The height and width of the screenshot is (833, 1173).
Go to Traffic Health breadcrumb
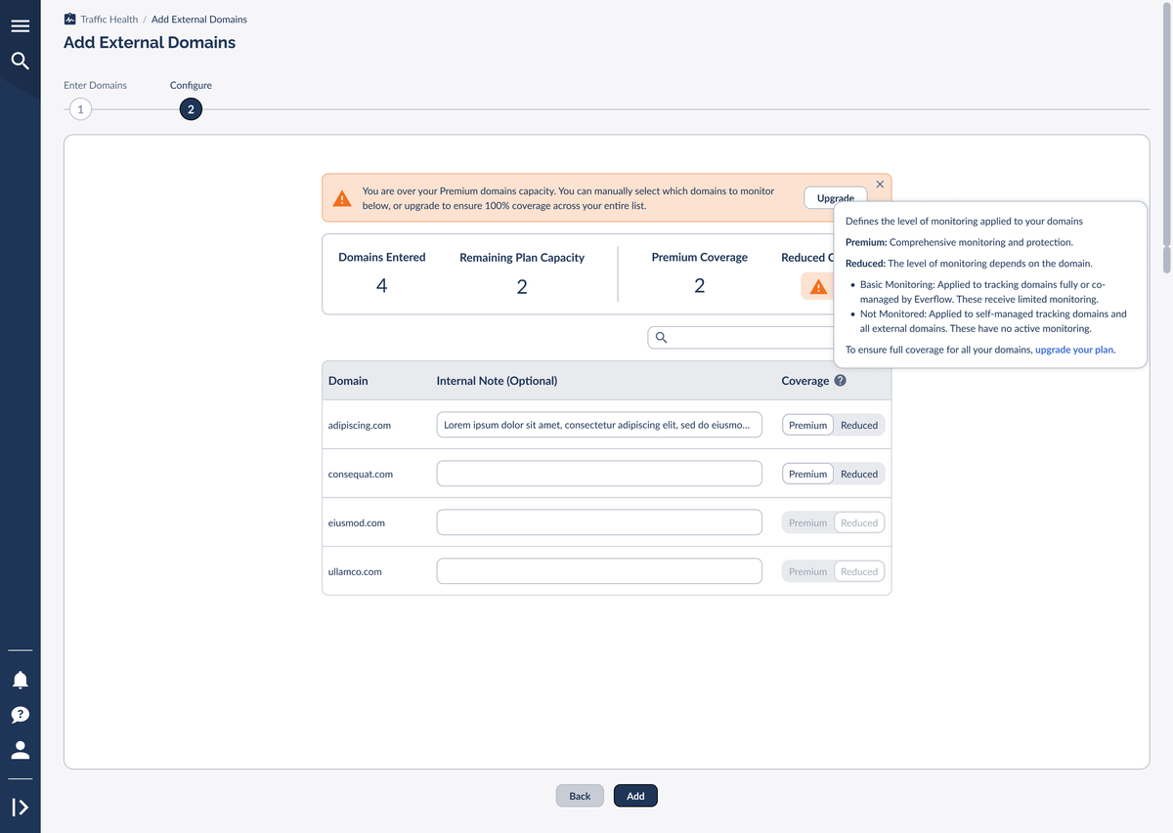(x=109, y=19)
